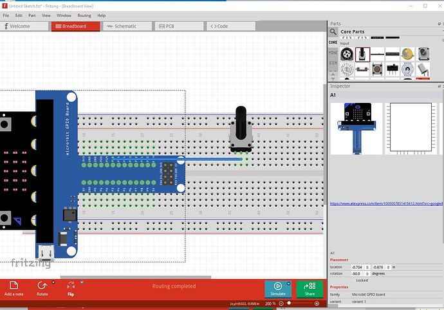Pick the reed switch part icon

[x=362, y=69]
